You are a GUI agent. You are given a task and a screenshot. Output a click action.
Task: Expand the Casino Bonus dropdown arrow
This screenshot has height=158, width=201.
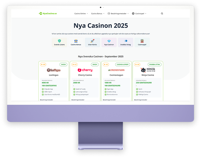coord(104,13)
